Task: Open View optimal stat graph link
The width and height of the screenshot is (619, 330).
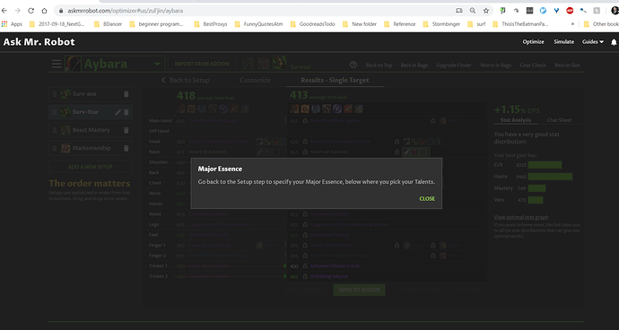Action: pos(521,217)
